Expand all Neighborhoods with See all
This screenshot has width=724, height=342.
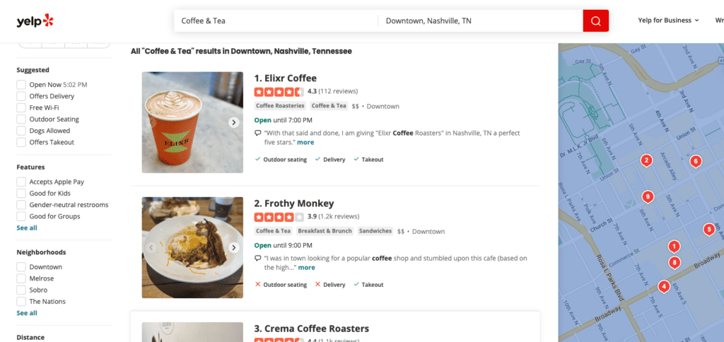click(27, 313)
